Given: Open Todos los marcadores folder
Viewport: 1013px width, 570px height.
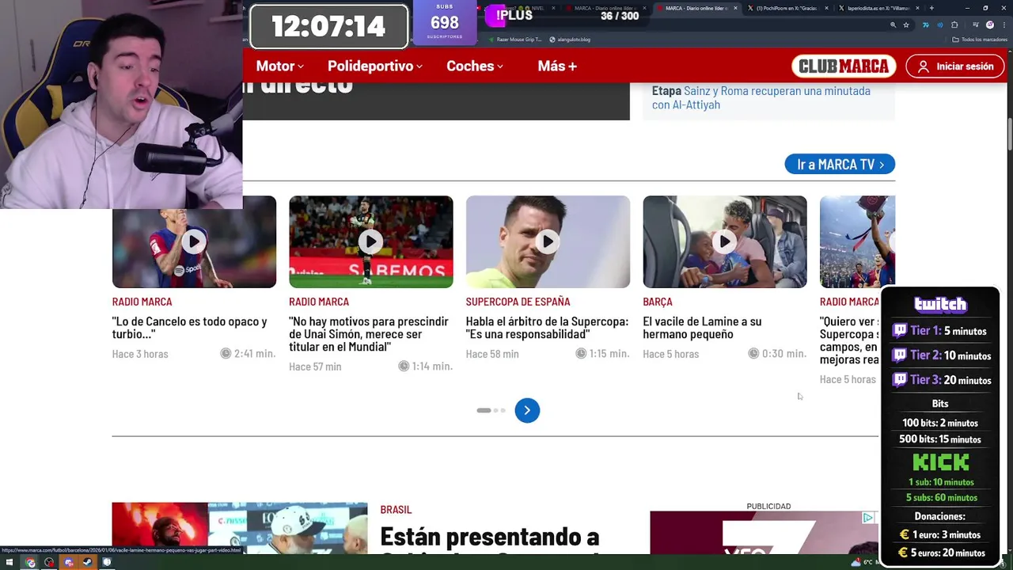Looking at the screenshot, I should point(979,40).
